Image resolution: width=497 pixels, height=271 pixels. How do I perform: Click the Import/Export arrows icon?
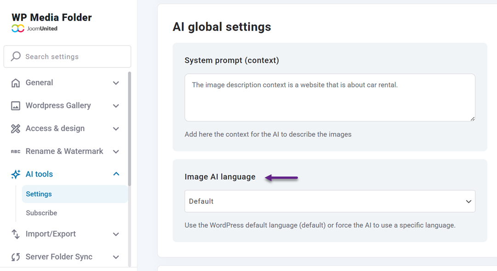click(x=15, y=234)
